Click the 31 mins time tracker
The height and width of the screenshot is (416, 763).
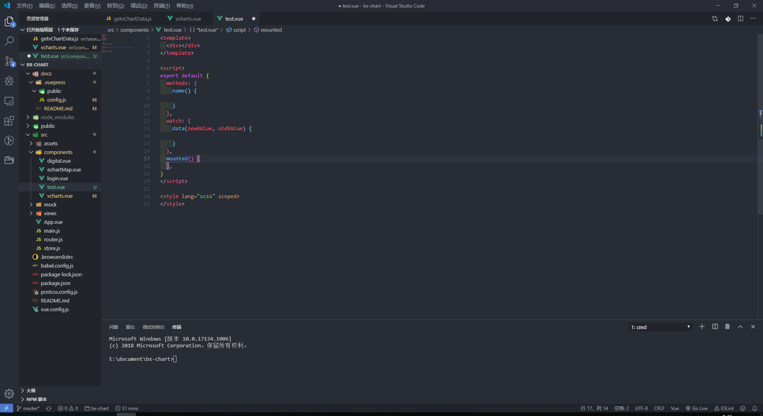coord(127,408)
